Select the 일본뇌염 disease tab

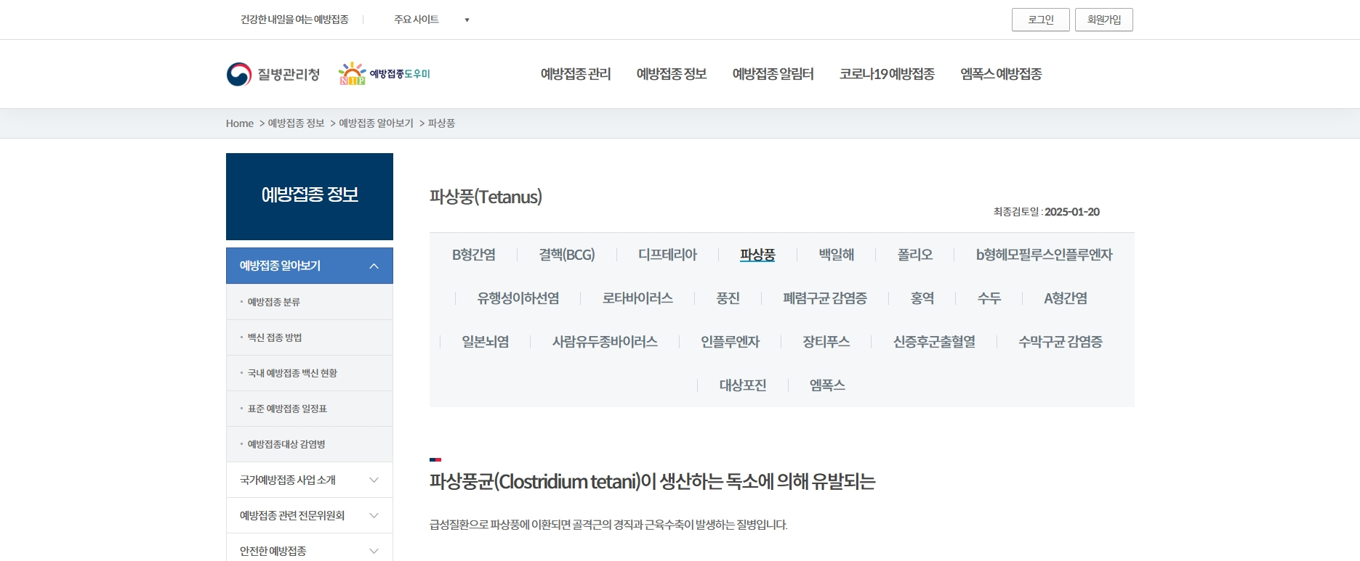point(486,342)
